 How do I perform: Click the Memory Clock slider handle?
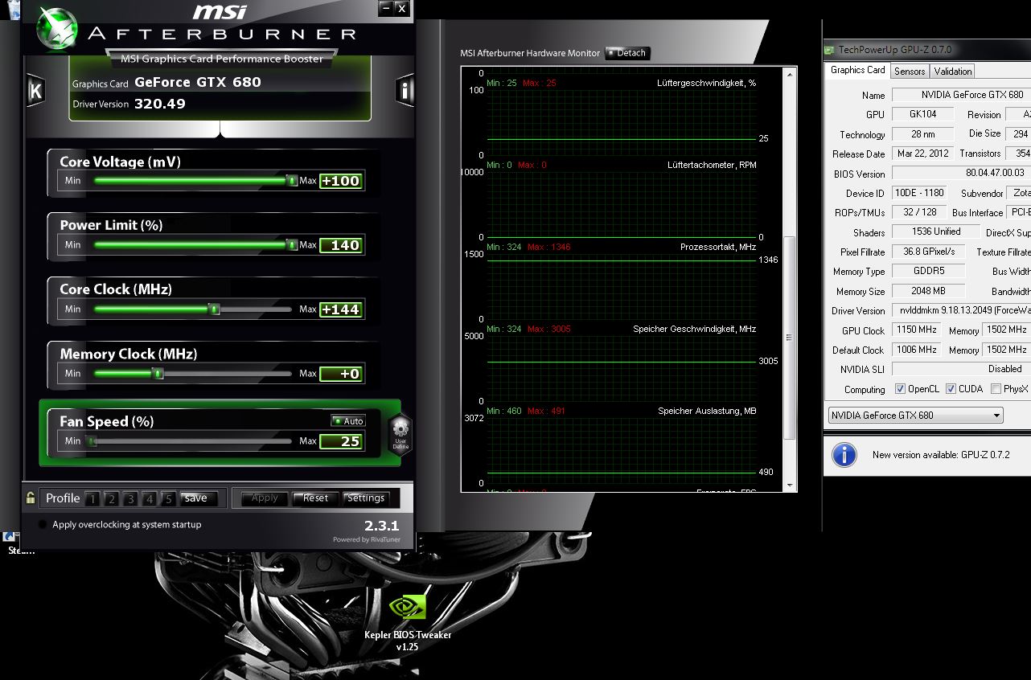coord(158,374)
